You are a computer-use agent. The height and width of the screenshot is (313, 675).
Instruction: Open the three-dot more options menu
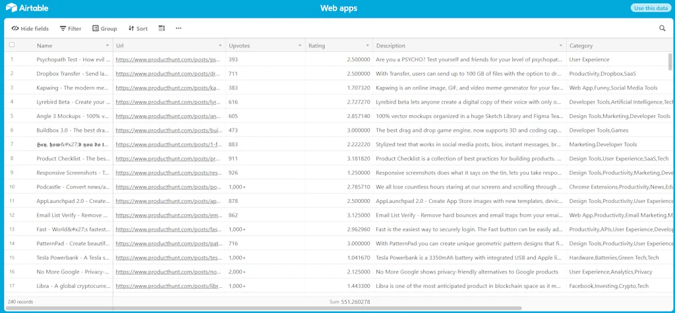pyautogui.click(x=179, y=28)
